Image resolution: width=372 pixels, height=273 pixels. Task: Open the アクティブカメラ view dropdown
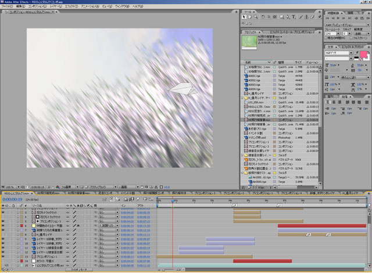103,187
